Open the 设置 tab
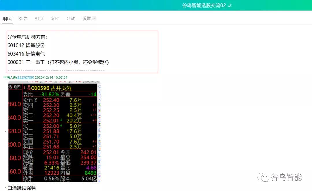Screen dimensions: 312x191 coord(87,19)
